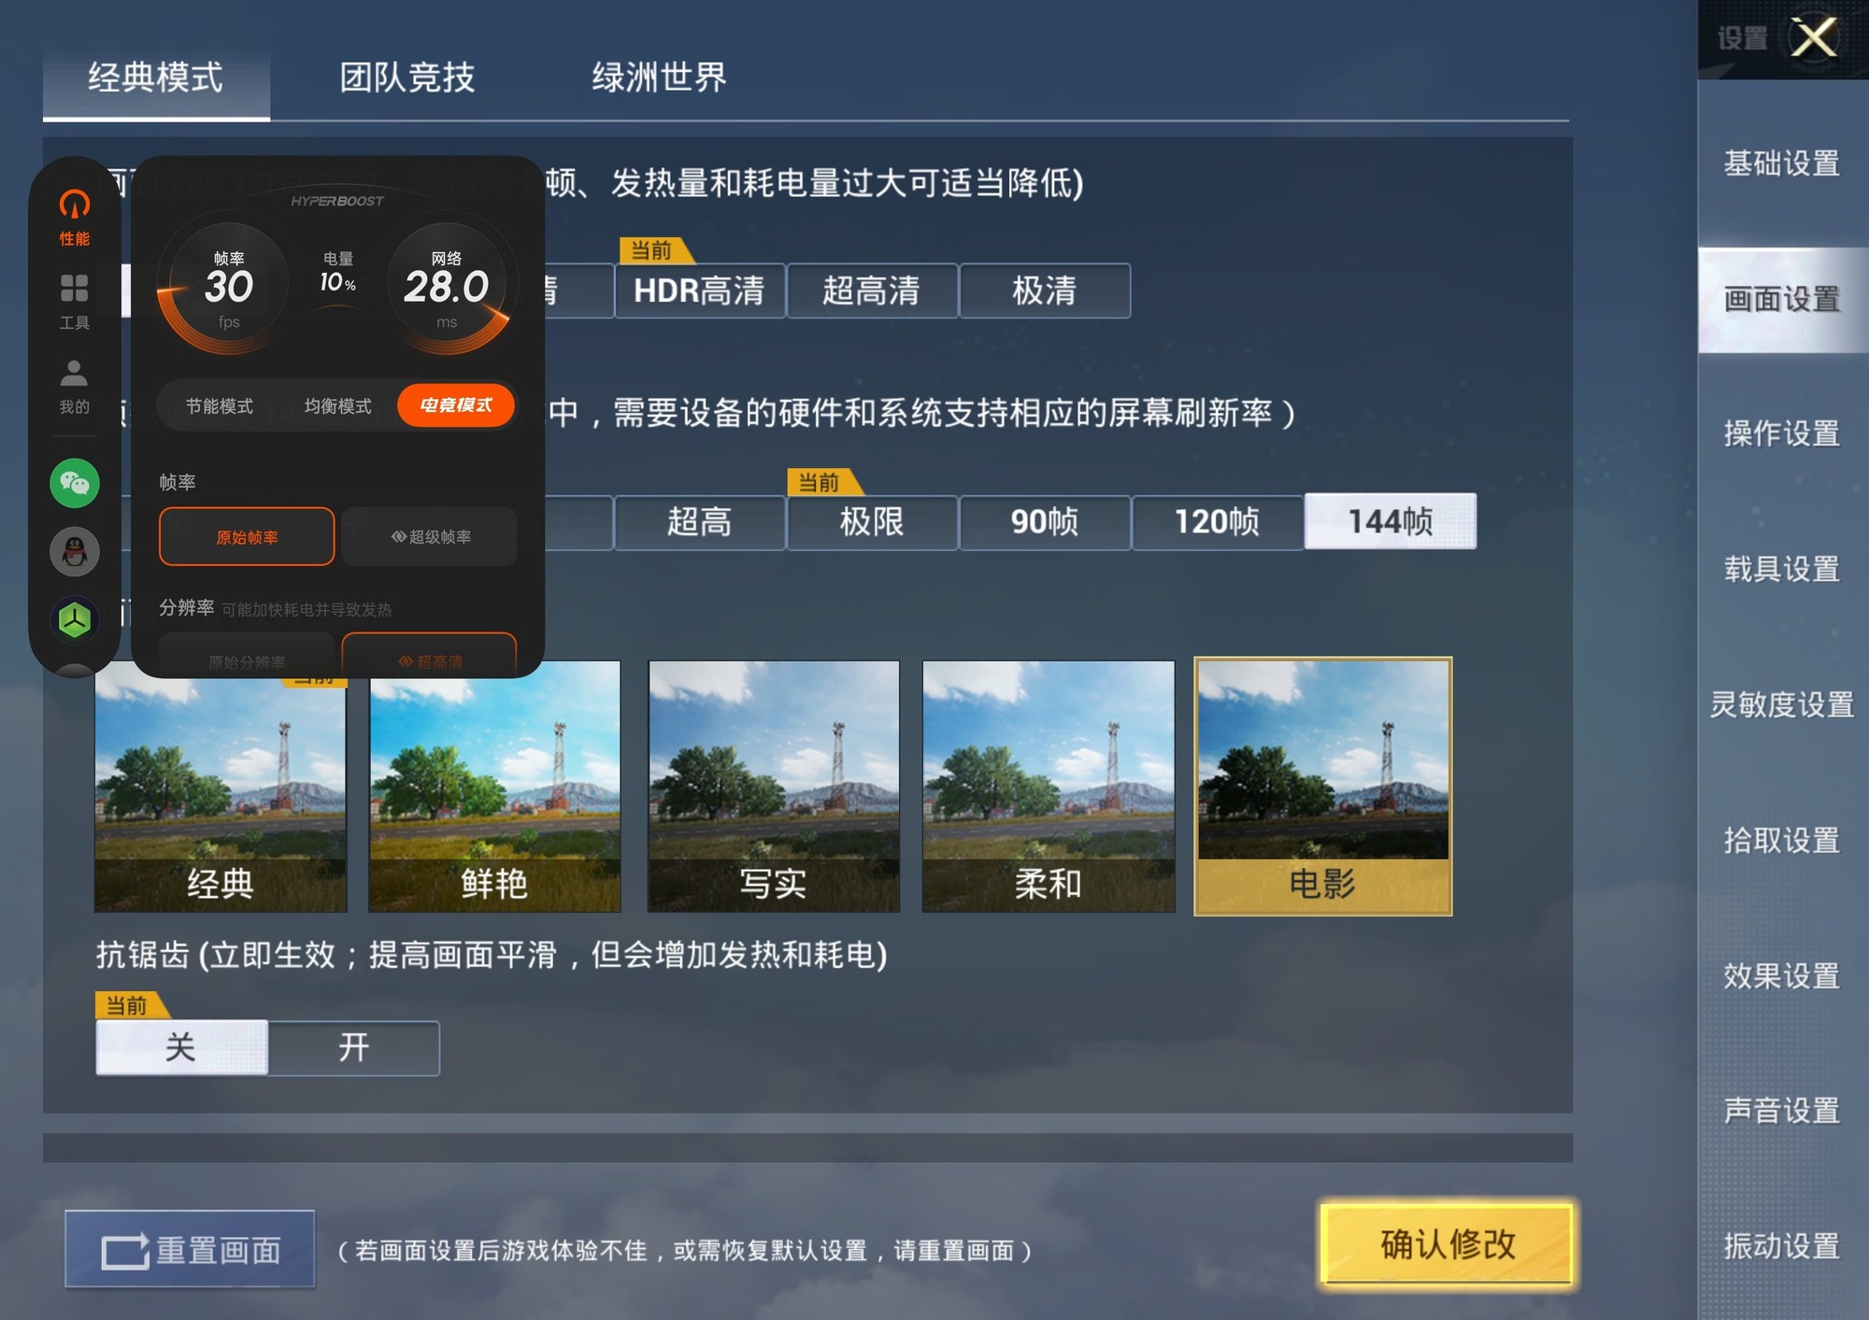Confirm changes with 确认修改 button
Image resolution: width=1869 pixels, height=1320 pixels.
(1447, 1244)
